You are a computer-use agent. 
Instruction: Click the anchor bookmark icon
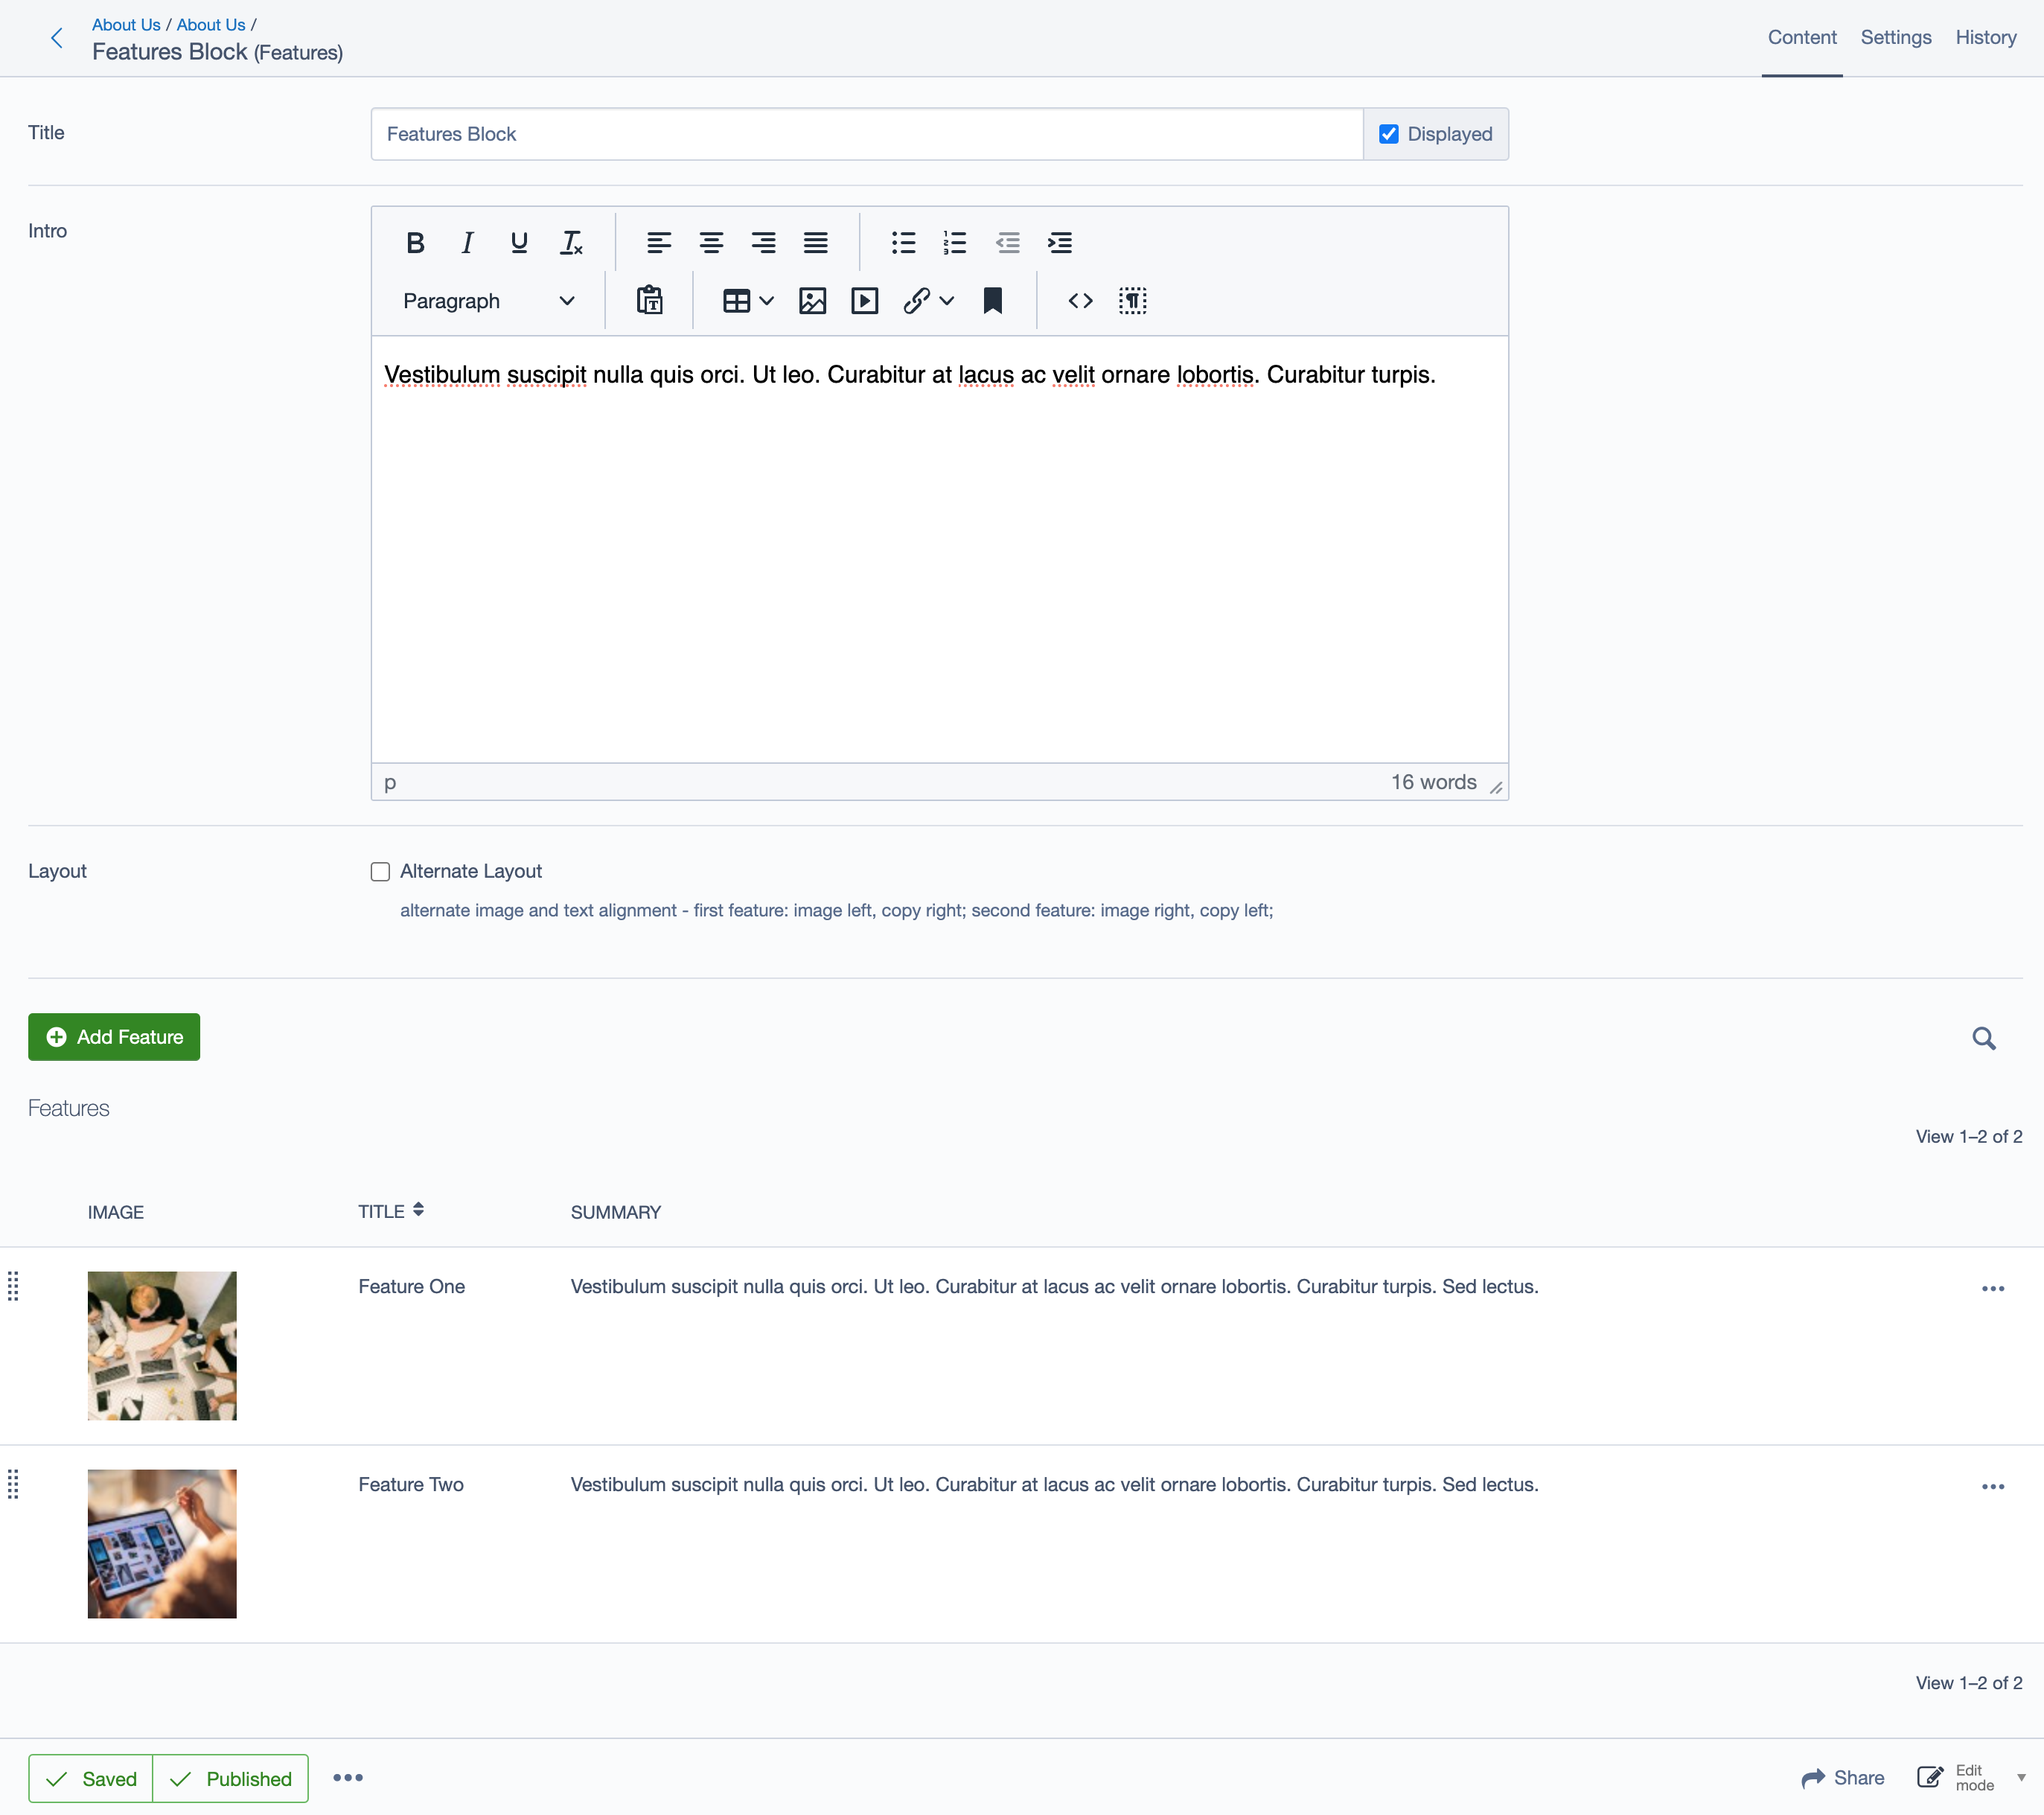coord(992,301)
